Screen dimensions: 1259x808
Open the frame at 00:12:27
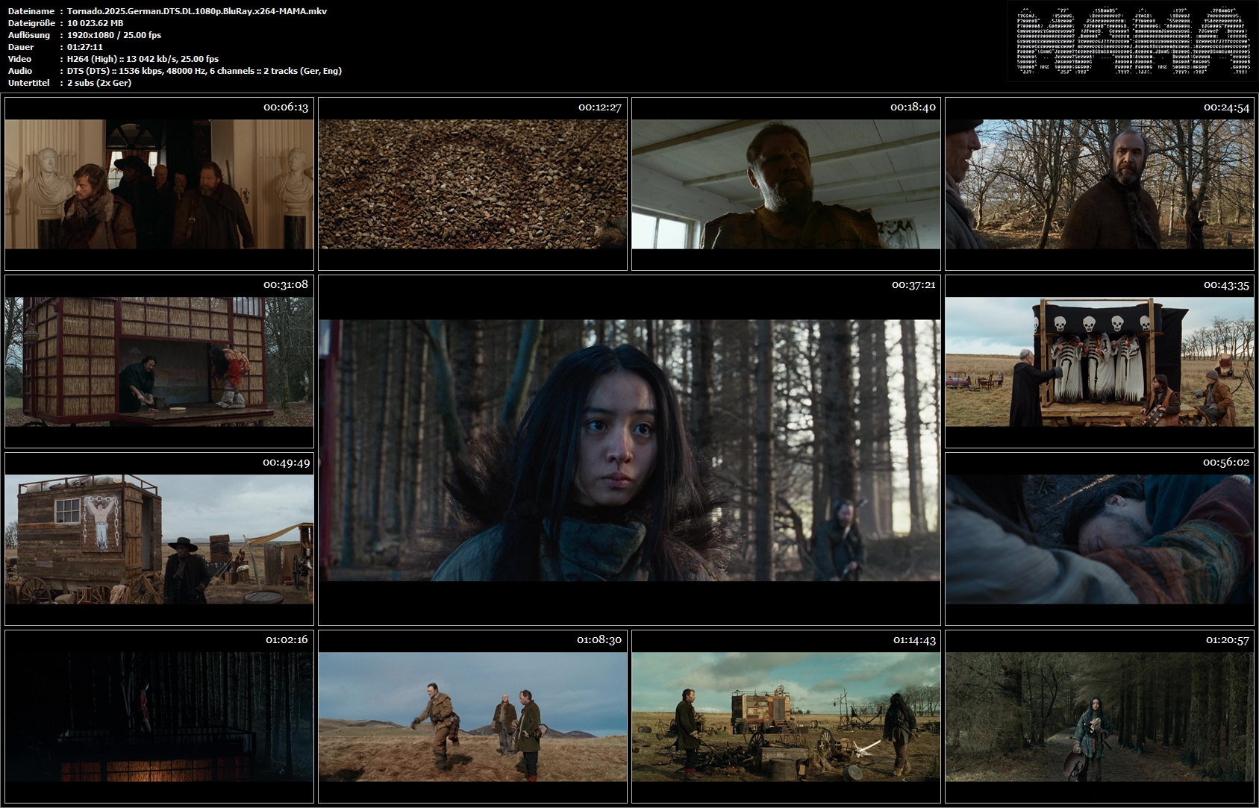472,184
